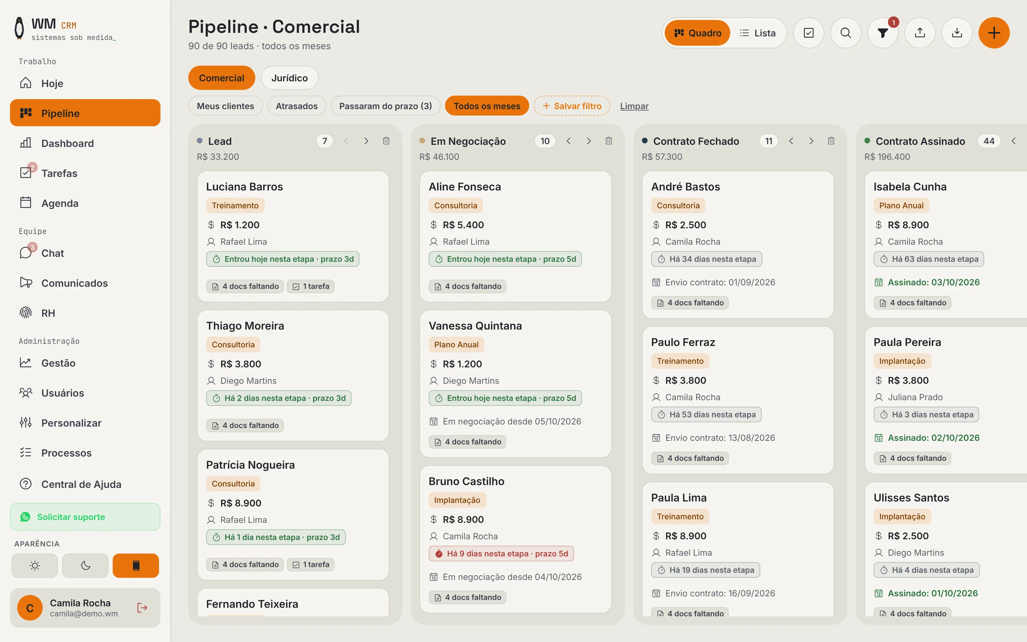Add a new lead with the plus button
Screen dimensions: 1027x642
(x=994, y=33)
